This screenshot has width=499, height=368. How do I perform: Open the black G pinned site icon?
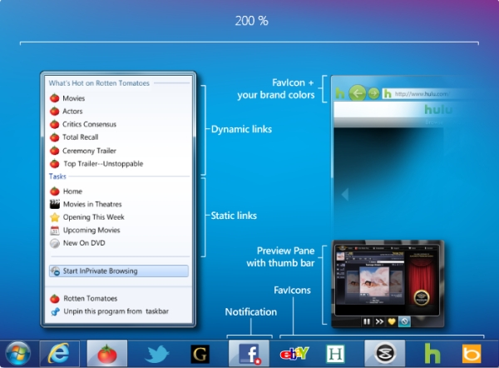coord(200,354)
